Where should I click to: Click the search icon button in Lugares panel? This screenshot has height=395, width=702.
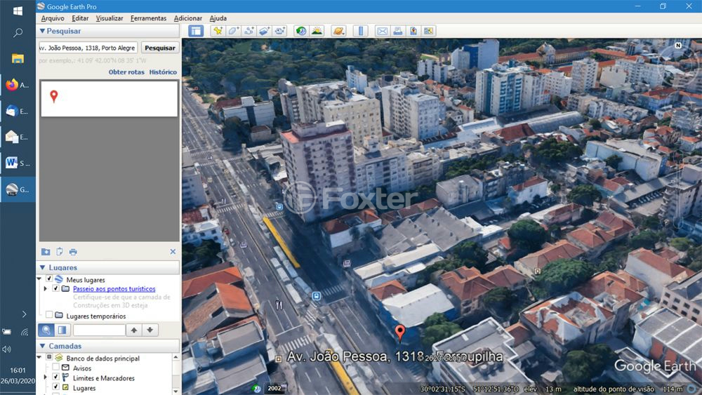46,330
